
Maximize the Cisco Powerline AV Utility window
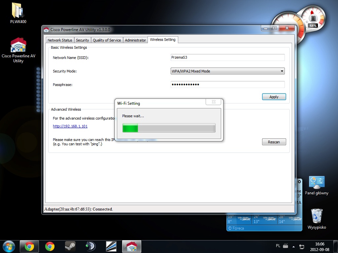click(275, 28)
